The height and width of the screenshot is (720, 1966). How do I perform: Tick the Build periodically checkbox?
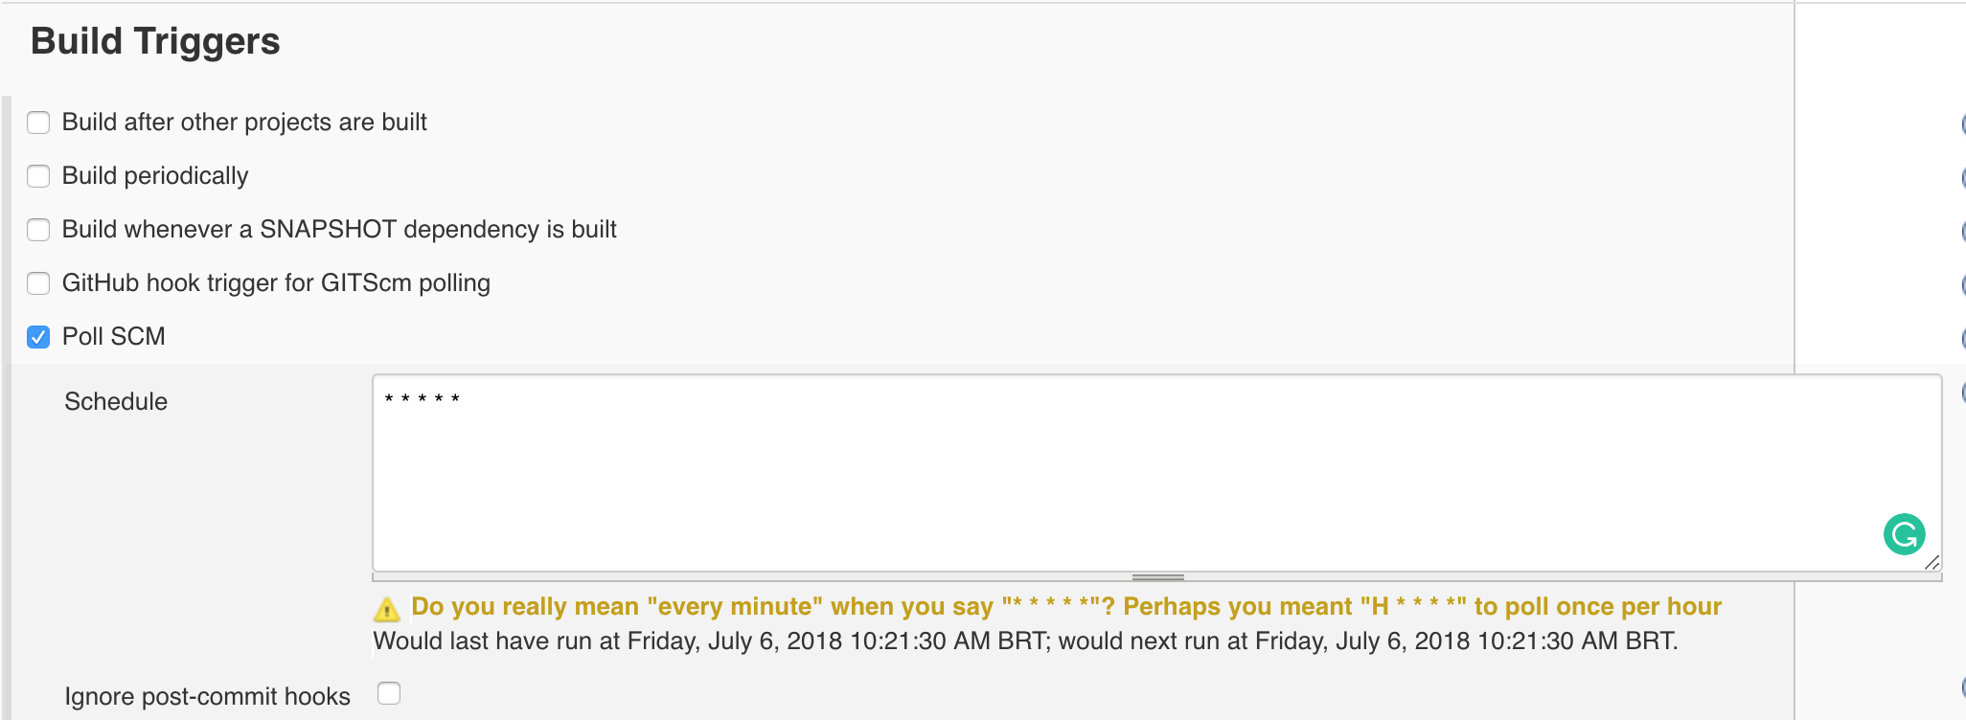tap(38, 176)
